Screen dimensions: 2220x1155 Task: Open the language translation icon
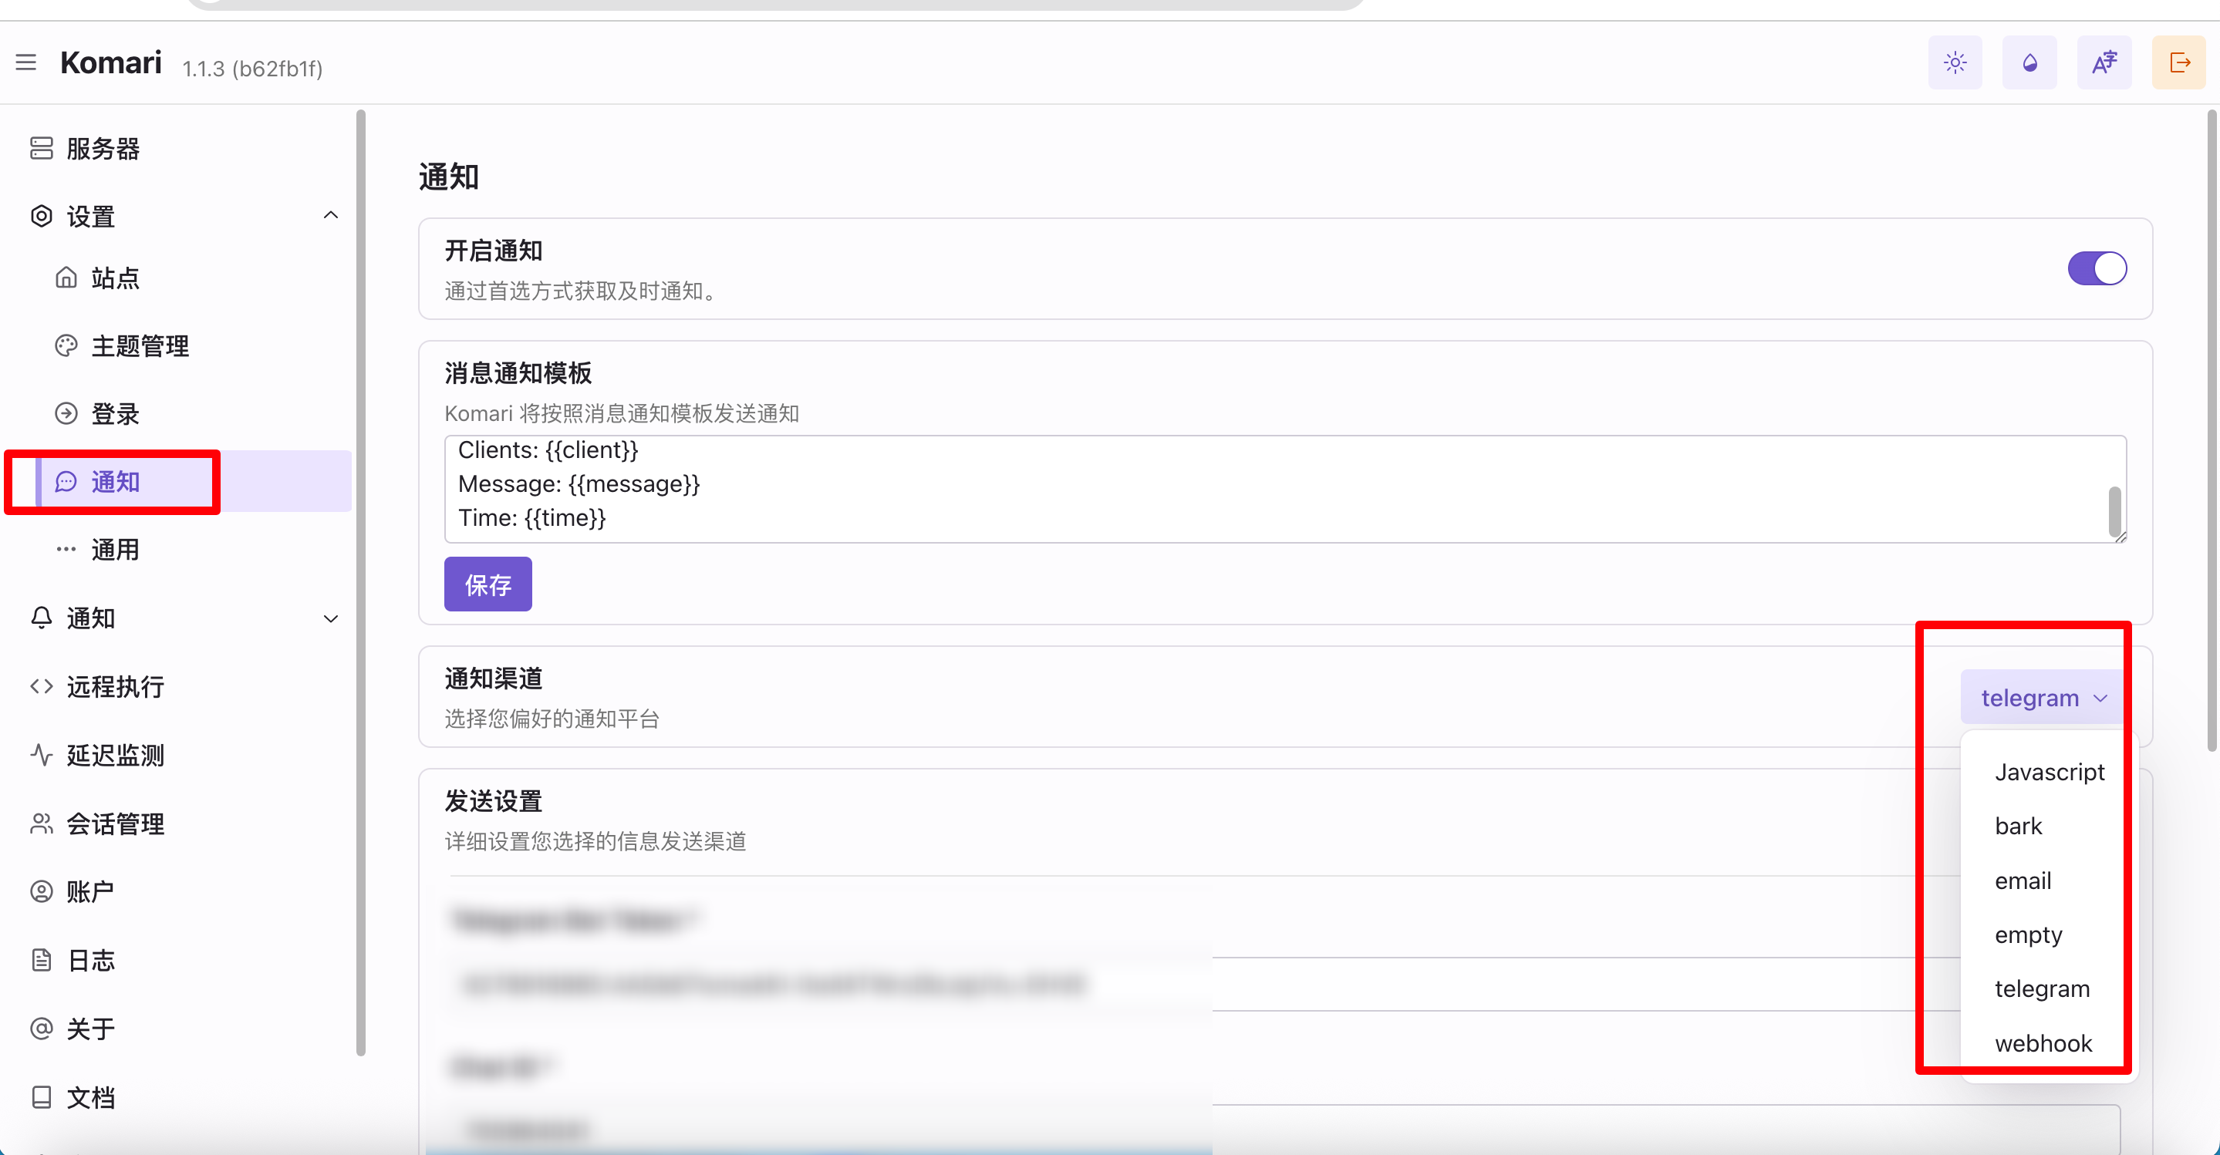[x=2104, y=62]
